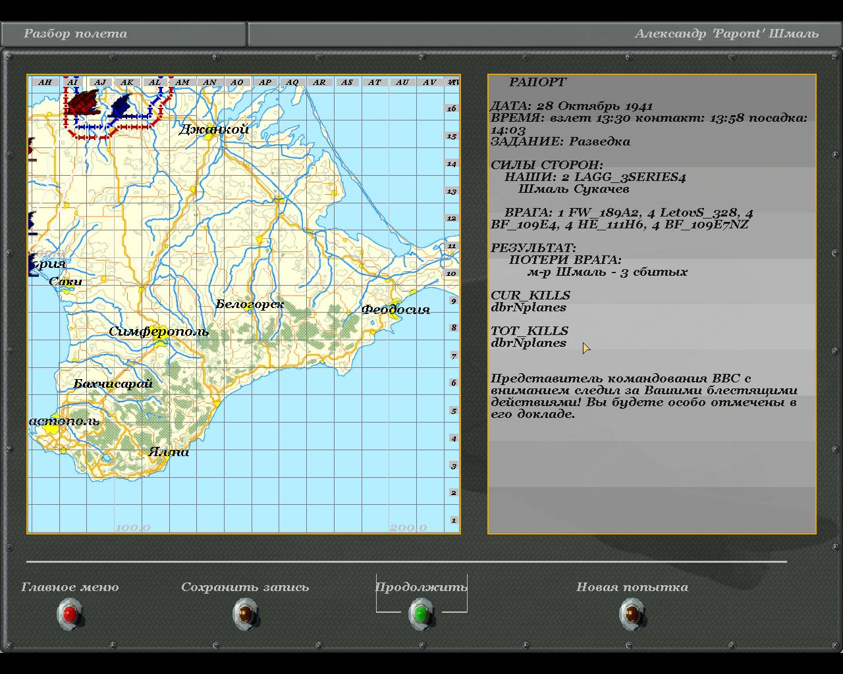Click the Ялта city label on map
843x674 pixels.
pyautogui.click(x=169, y=452)
